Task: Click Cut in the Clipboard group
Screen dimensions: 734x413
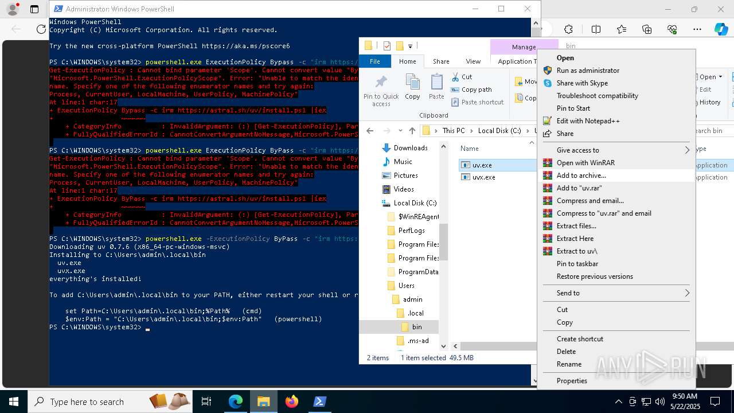Action: click(462, 77)
